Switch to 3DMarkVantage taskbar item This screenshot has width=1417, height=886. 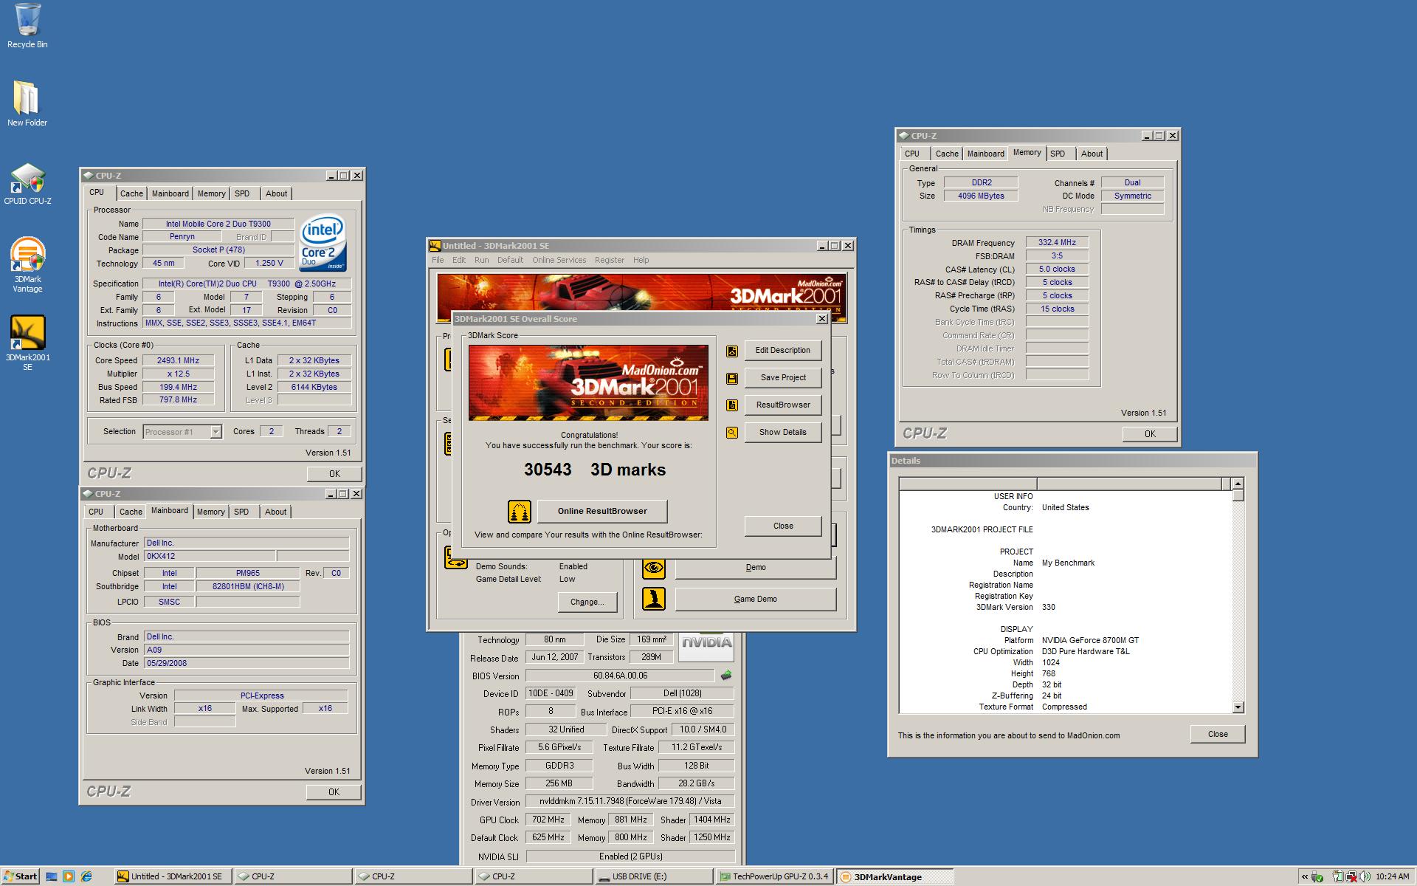pyautogui.click(x=895, y=876)
